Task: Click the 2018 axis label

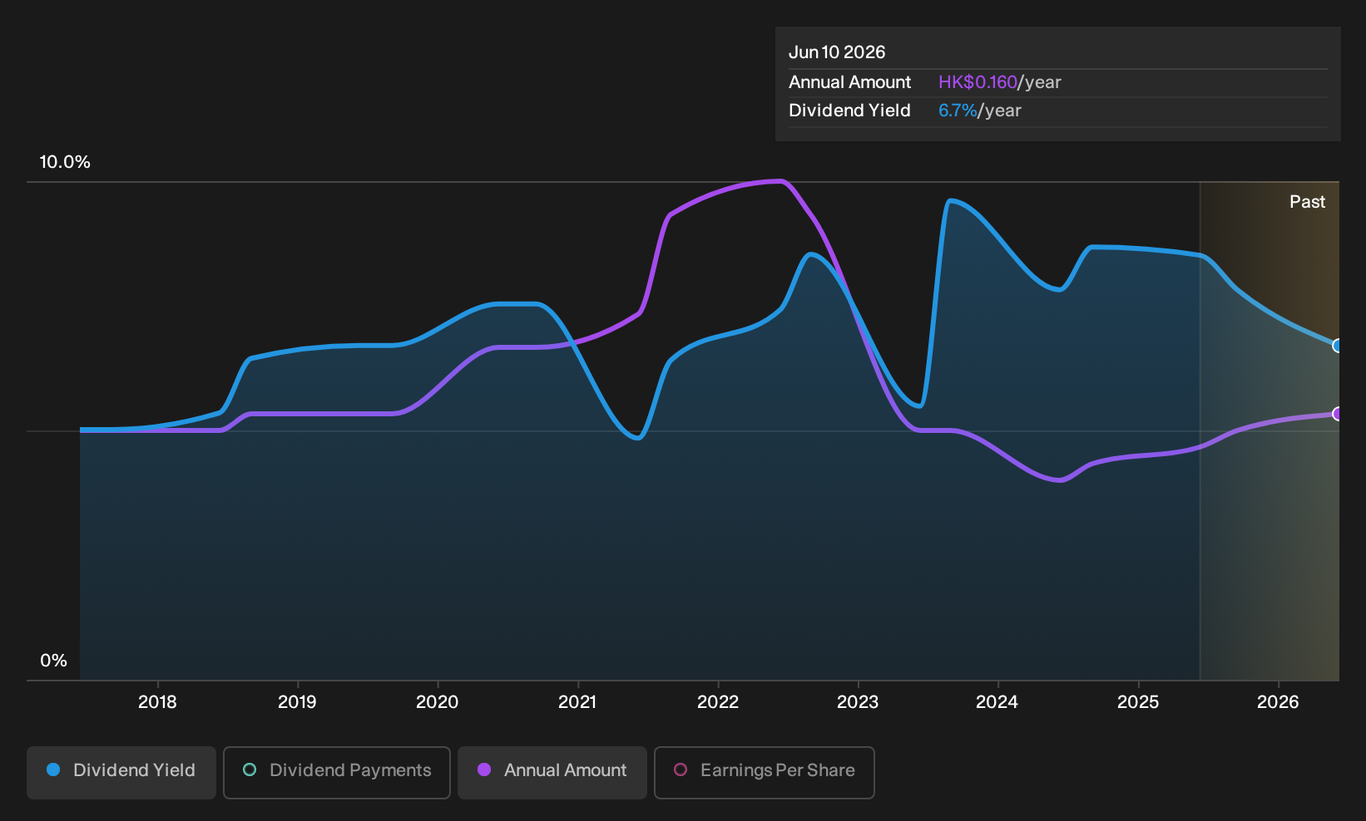Action: (157, 702)
